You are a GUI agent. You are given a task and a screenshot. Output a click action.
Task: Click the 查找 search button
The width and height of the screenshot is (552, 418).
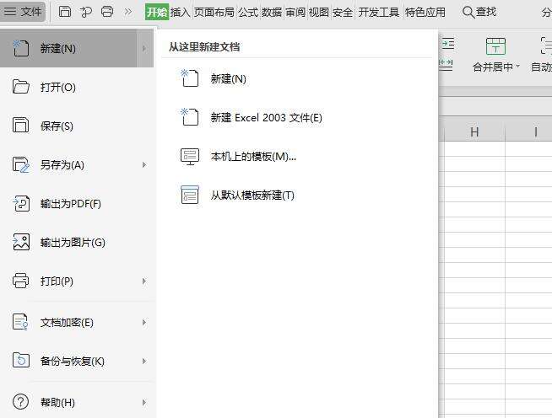point(479,12)
